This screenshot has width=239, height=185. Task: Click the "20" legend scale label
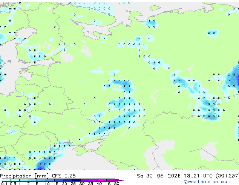click(64, 183)
